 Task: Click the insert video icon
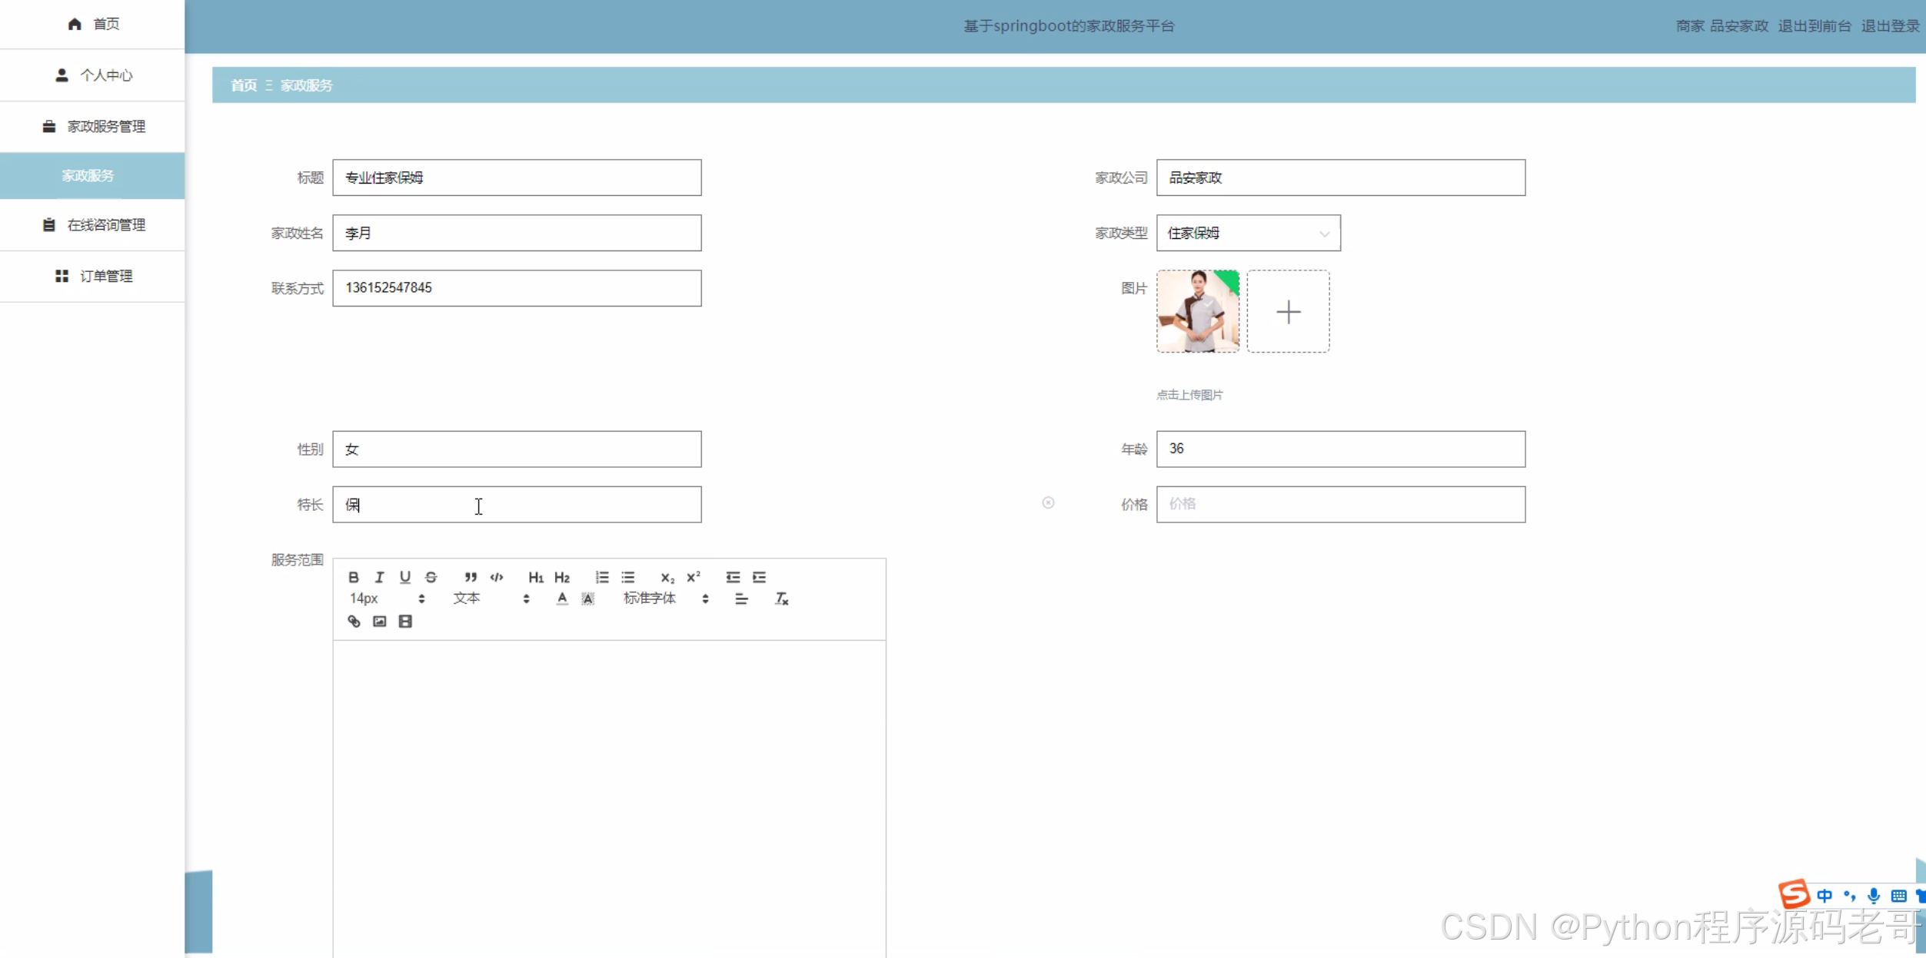point(405,622)
